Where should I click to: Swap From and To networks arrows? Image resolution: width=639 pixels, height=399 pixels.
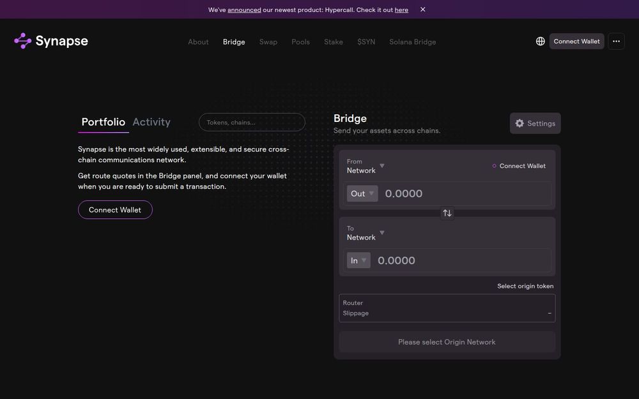pos(447,213)
